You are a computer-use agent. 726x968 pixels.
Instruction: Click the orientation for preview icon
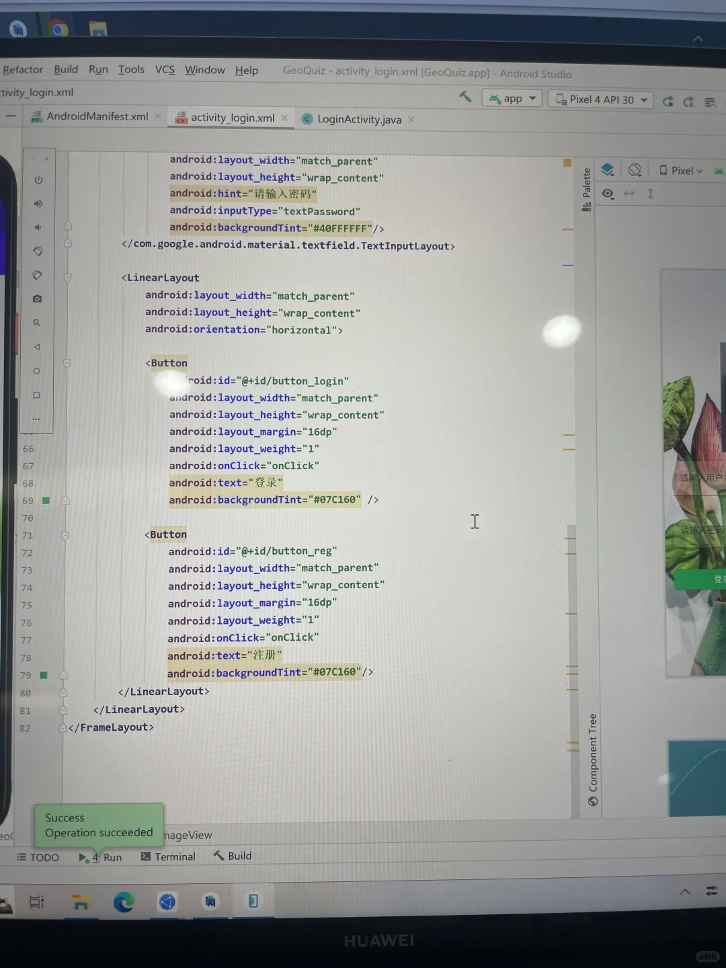(635, 170)
